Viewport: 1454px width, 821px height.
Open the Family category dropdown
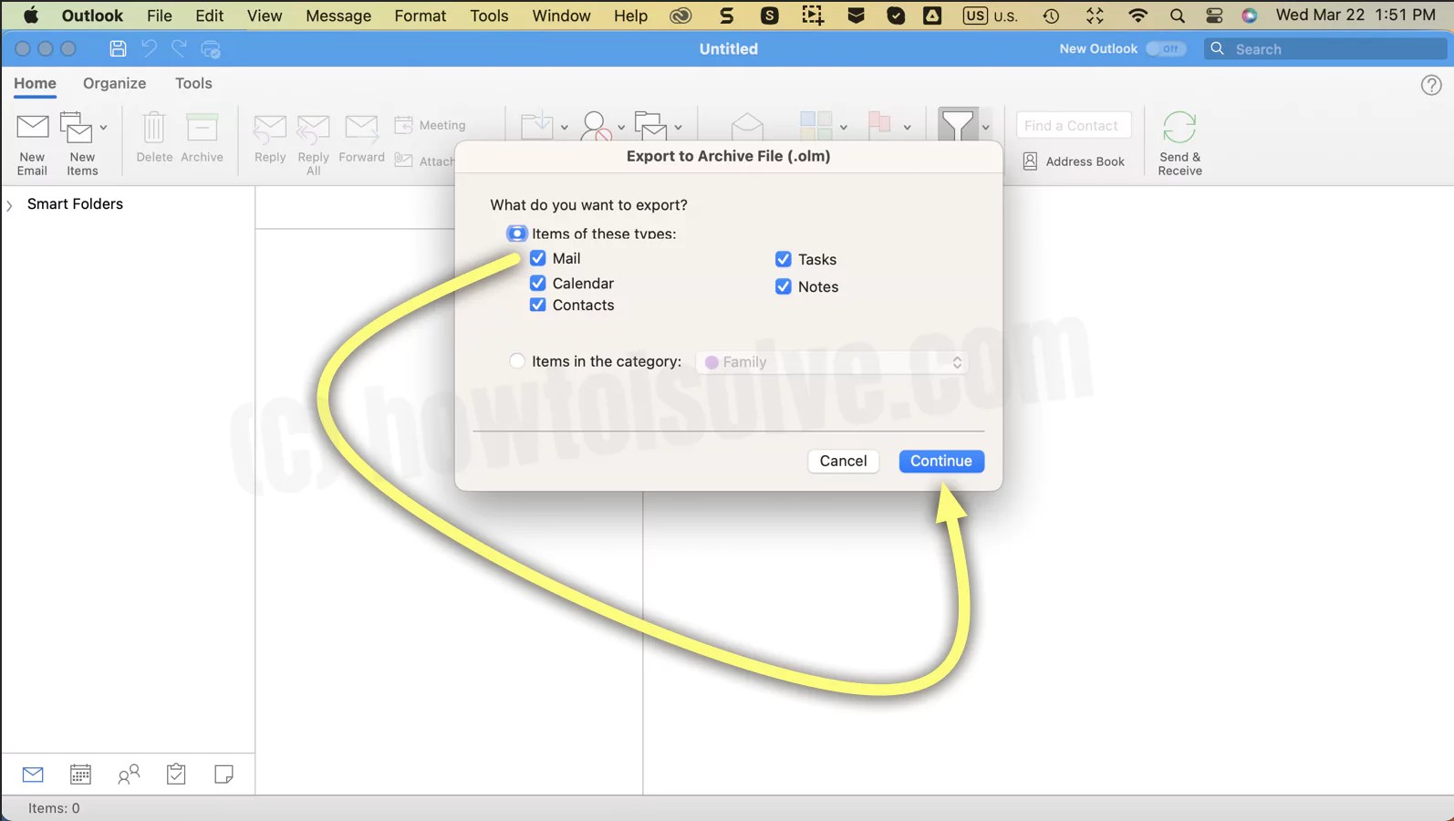[x=832, y=362]
